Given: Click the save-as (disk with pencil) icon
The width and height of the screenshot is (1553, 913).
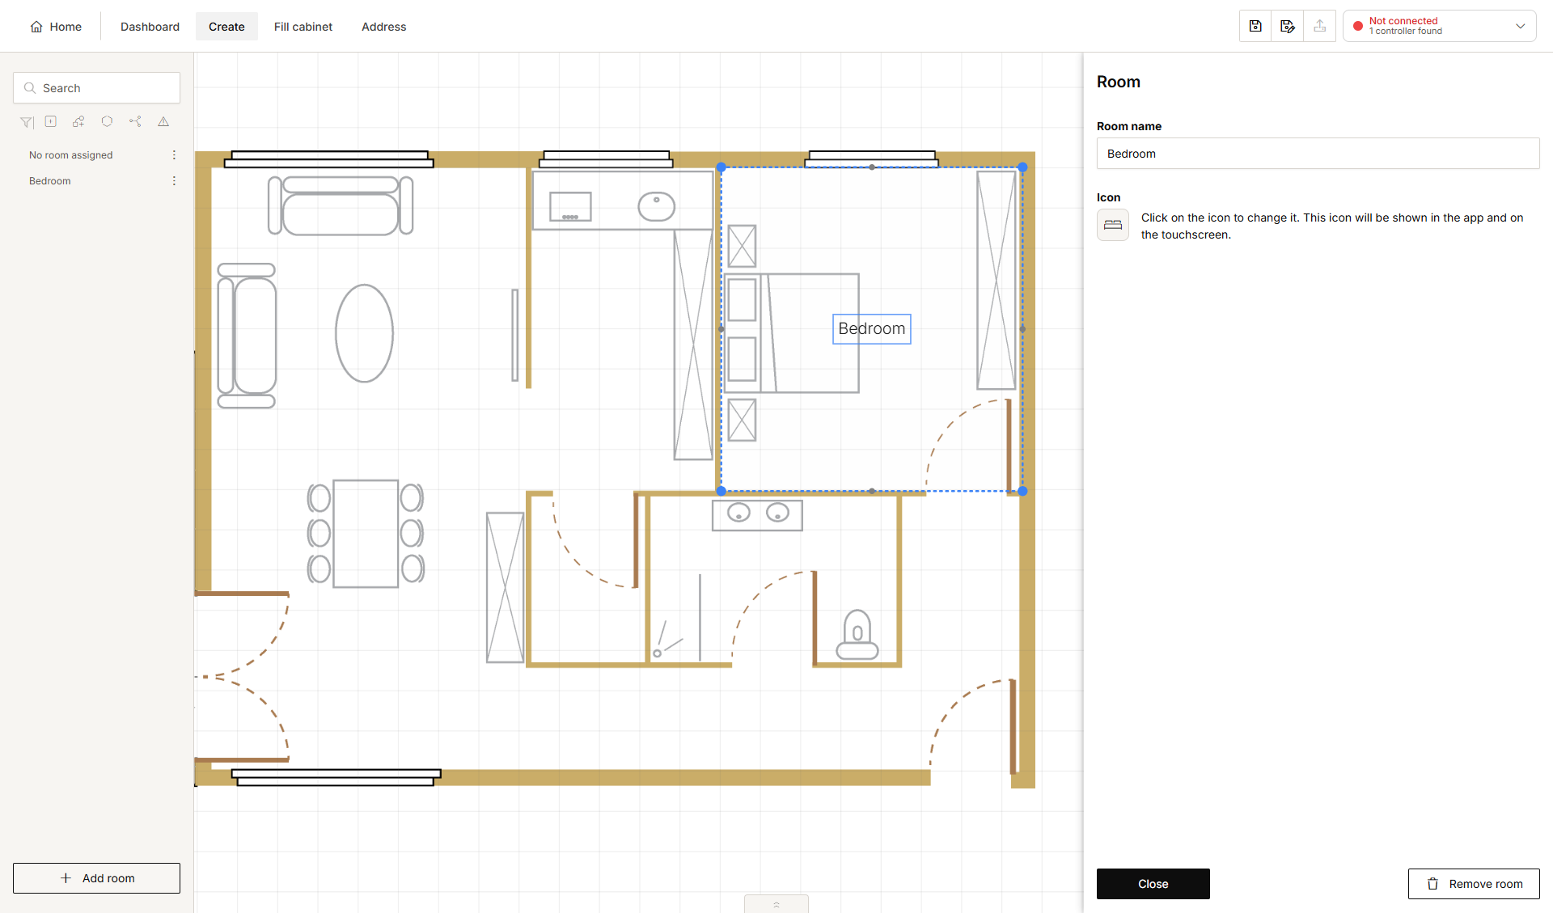Looking at the screenshot, I should coord(1288,26).
